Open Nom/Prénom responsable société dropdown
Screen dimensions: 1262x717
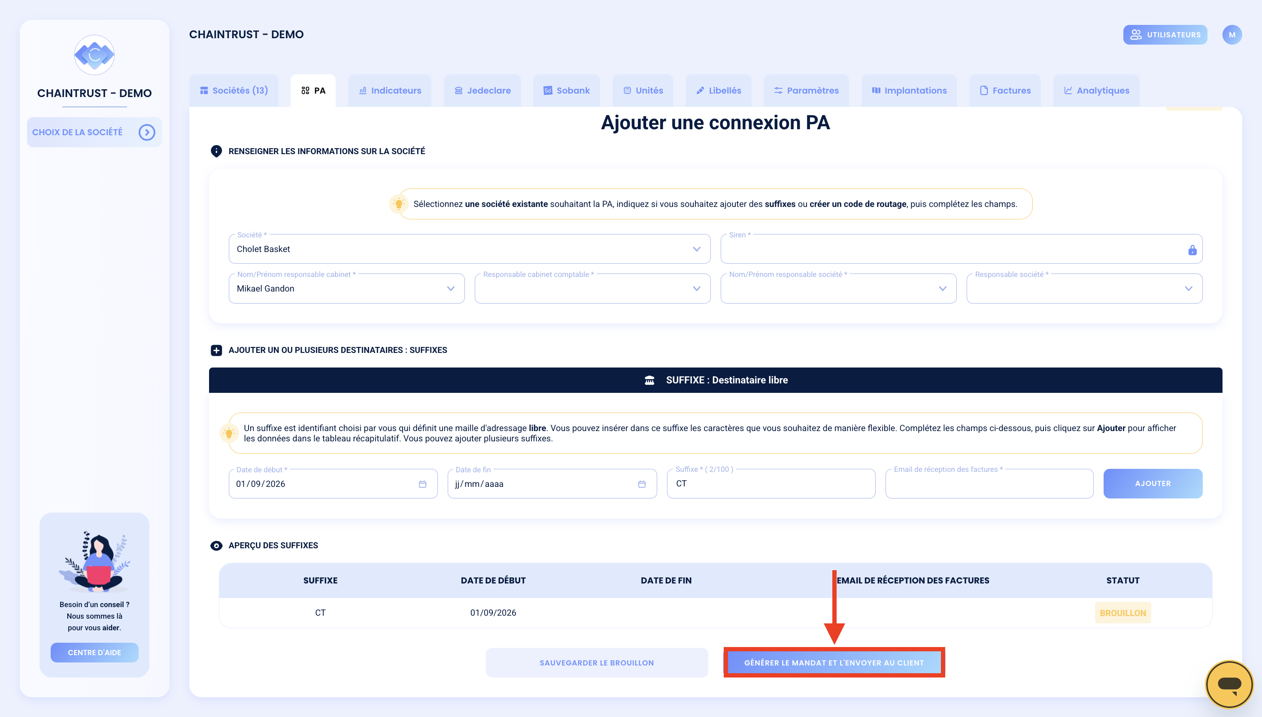tap(838, 289)
